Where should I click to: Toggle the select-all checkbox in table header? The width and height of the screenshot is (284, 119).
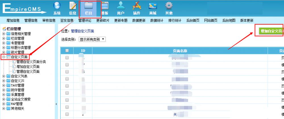point(67,51)
